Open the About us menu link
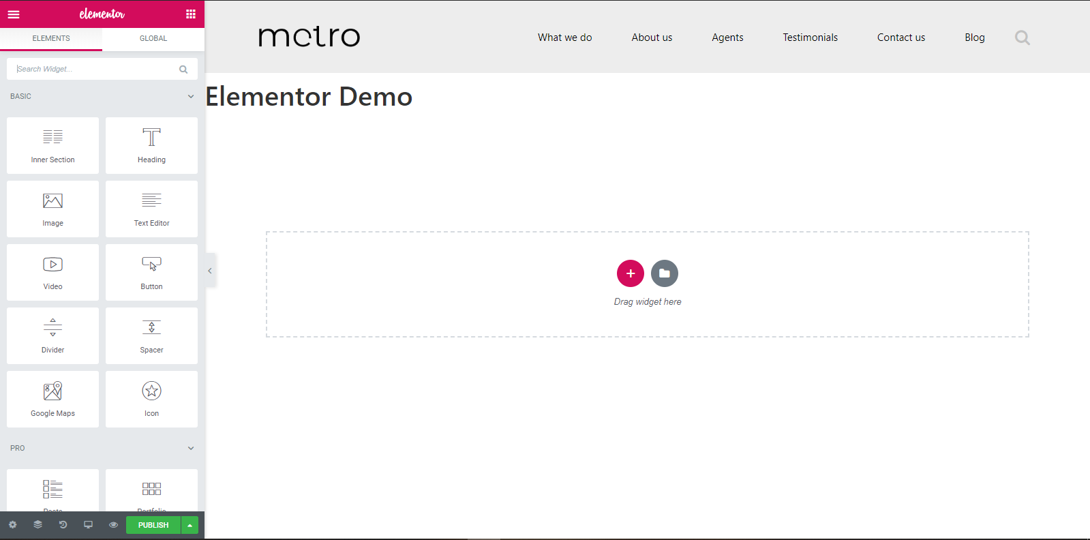Image resolution: width=1090 pixels, height=540 pixels. pyautogui.click(x=652, y=37)
